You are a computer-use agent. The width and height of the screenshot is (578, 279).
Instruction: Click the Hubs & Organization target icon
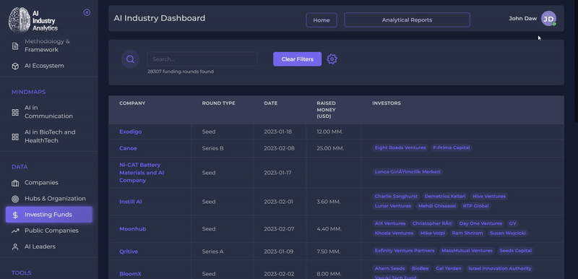pyautogui.click(x=15, y=199)
